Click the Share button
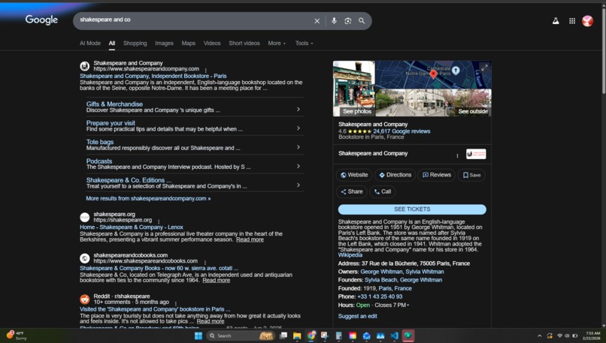This screenshot has height=343, width=606. coord(352,191)
